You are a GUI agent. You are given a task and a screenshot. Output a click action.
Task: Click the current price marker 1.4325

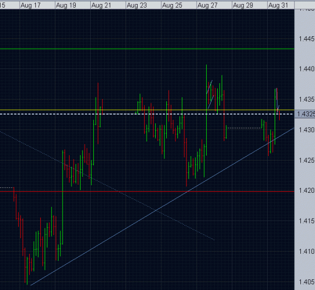305,114
